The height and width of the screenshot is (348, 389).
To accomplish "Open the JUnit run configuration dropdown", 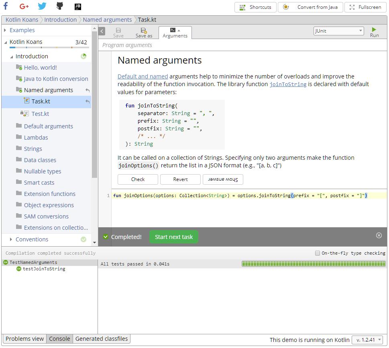I will 339,31.
